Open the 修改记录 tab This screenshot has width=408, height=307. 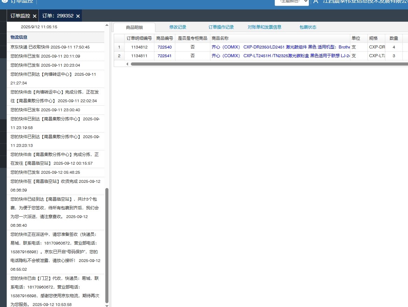pos(178,27)
